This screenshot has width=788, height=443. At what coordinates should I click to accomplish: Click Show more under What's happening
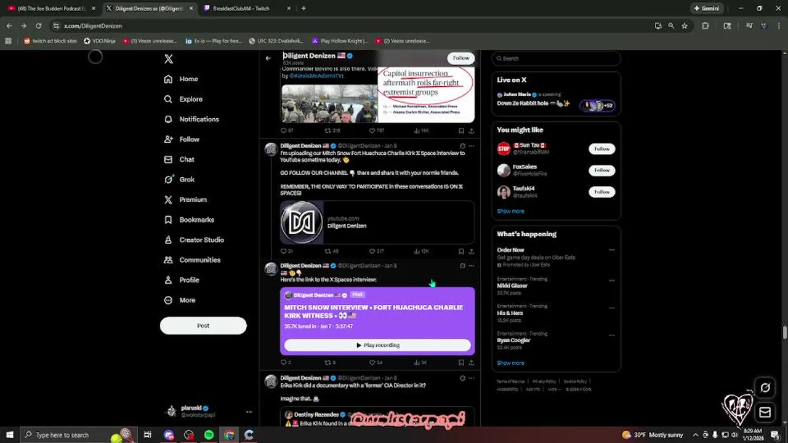pos(510,363)
